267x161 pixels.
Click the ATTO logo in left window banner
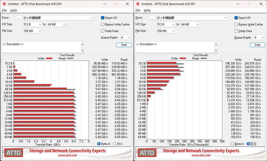[x=13, y=153]
